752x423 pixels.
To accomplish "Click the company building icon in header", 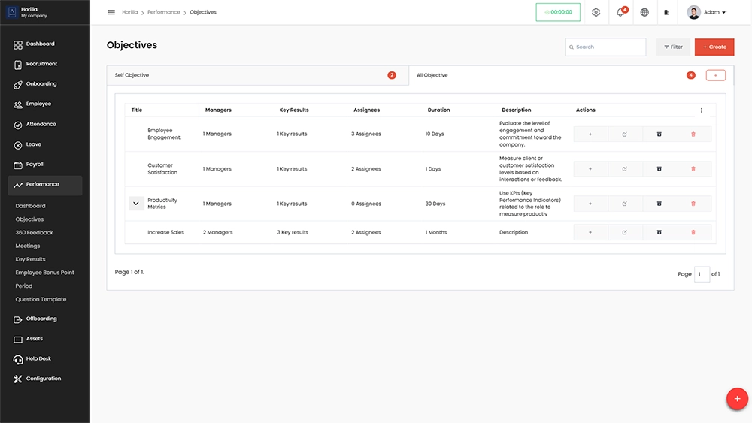I will click(x=666, y=12).
